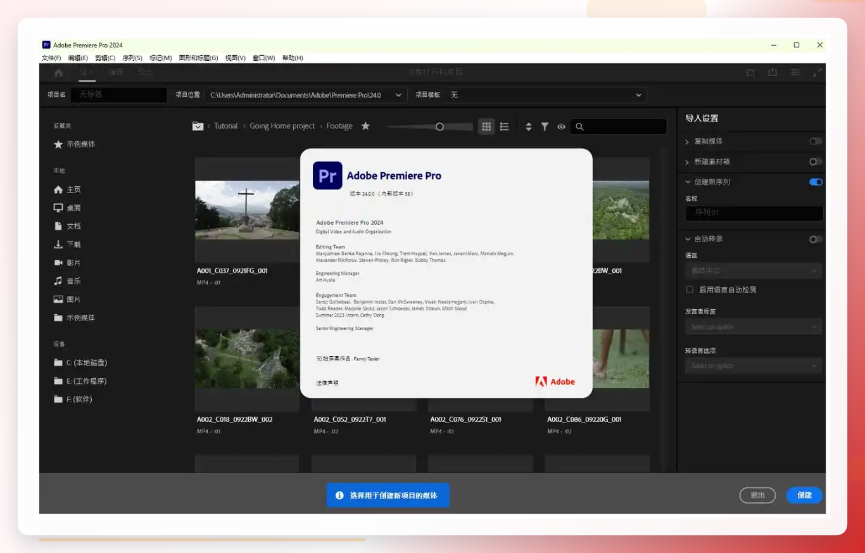This screenshot has height=553, width=865.
Task: Open 示例媒体 under favorites with star icon
Action: [x=75, y=144]
